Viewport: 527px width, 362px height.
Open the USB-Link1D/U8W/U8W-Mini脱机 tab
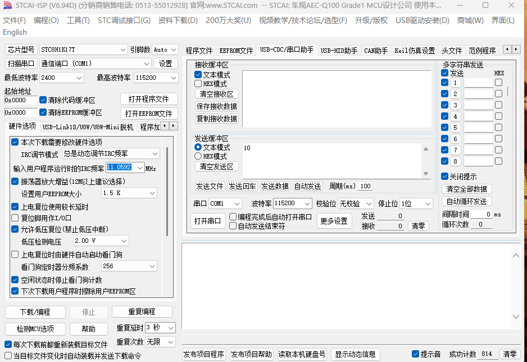88,126
